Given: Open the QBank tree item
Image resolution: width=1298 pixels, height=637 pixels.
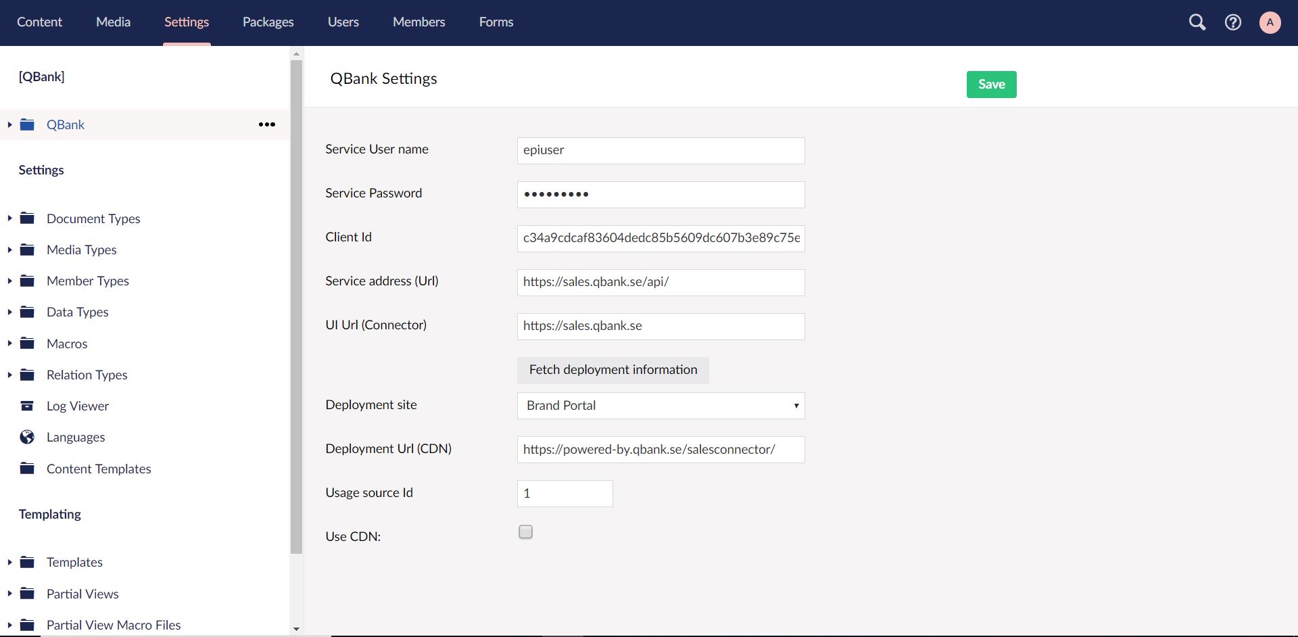Looking at the screenshot, I should point(65,124).
